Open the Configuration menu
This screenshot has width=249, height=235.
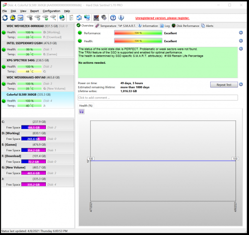pos(51,11)
